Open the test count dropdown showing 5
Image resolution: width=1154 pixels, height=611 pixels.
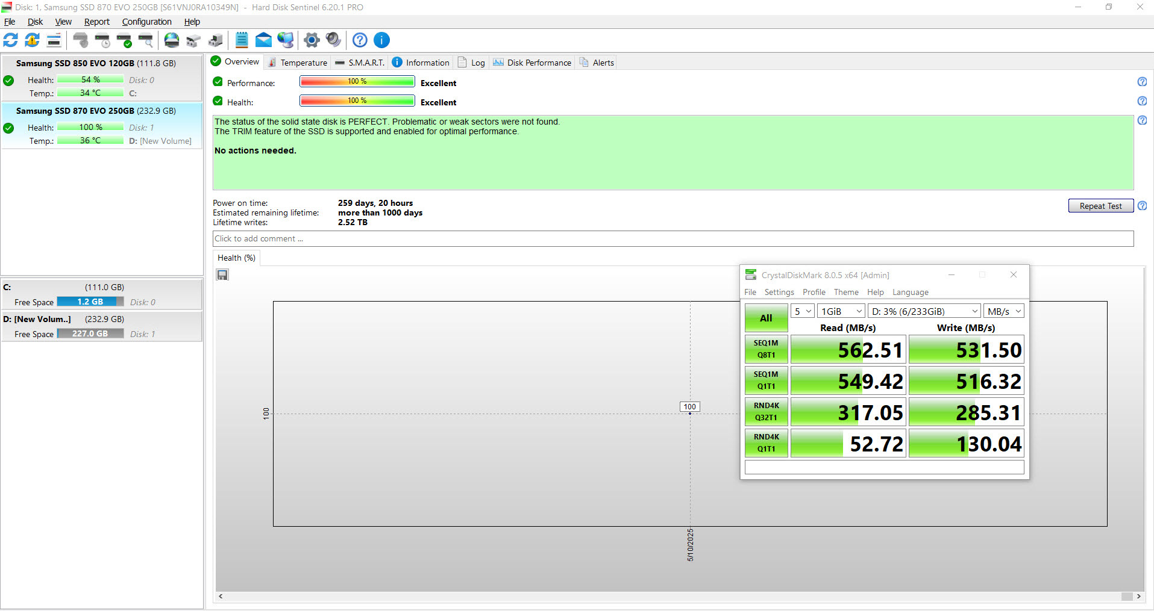pos(803,311)
